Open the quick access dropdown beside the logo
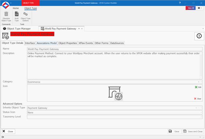Screen dimensions: 205x139 tap(11, 3)
